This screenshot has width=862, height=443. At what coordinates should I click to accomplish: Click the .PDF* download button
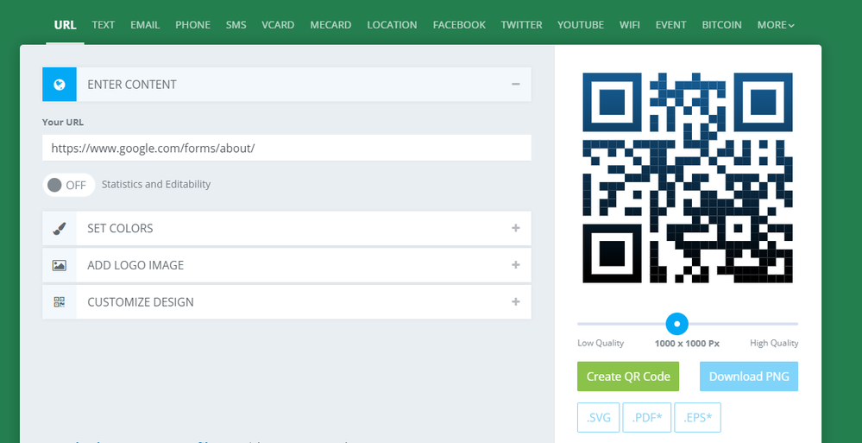point(646,418)
